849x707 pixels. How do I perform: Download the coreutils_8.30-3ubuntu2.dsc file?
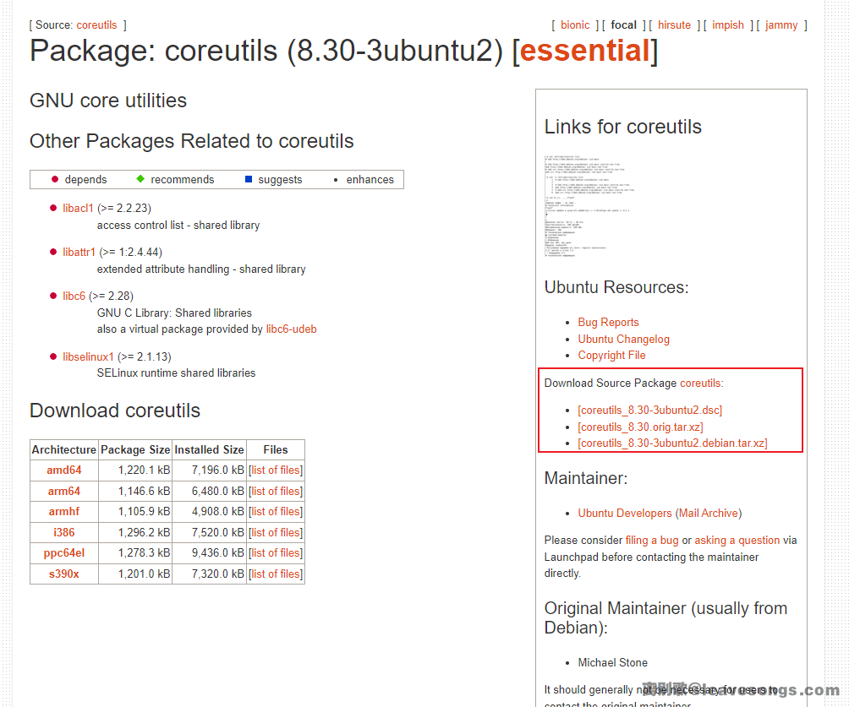(x=649, y=410)
